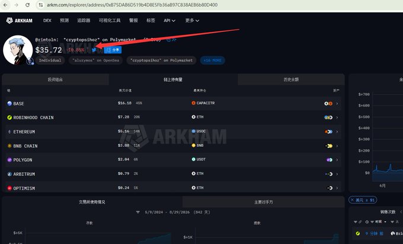Switch to the 链上持有量 tab
This screenshot has width=403, height=244.
tap(173, 79)
